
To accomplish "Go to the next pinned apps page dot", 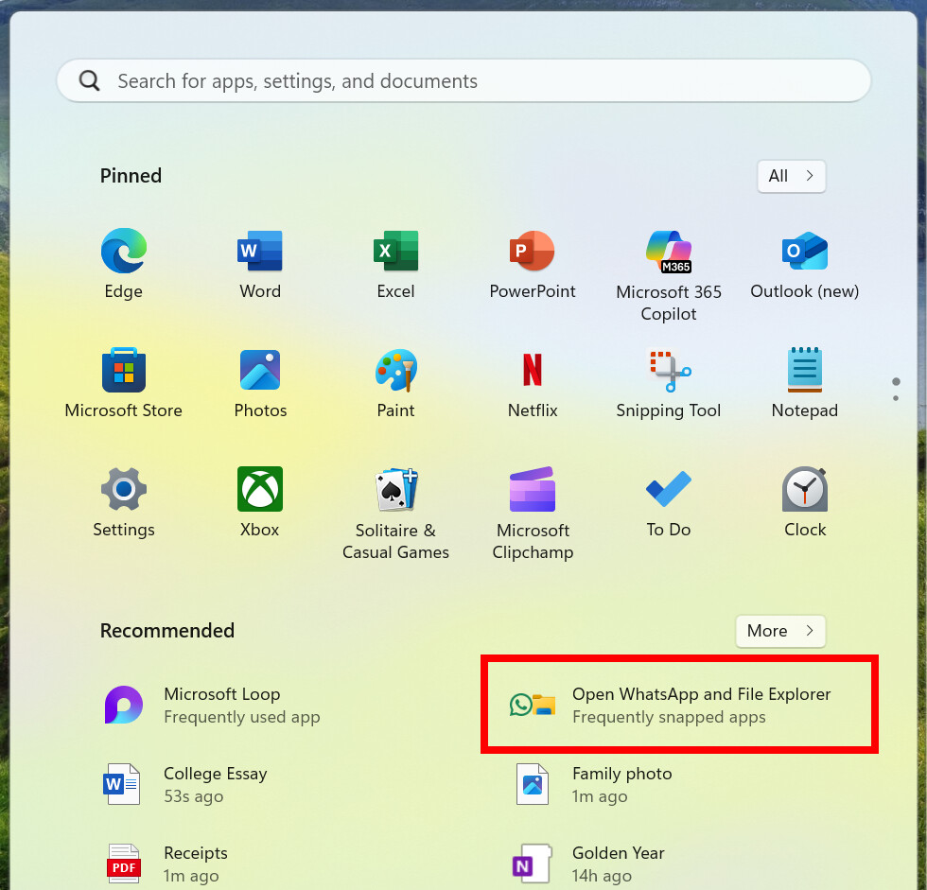I will 896,398.
